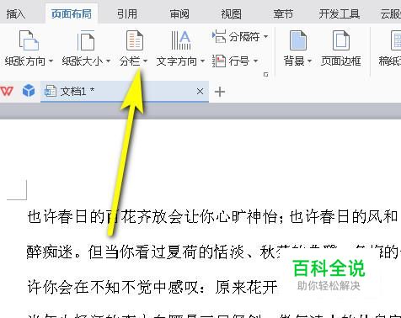Viewport: 401px width, 318px height.
Task: Click the 文档1 document file icon
Action: 51,91
